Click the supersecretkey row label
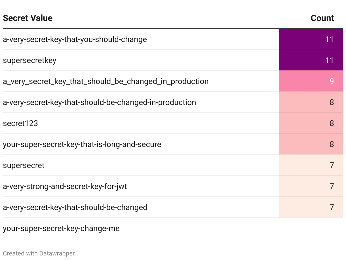The width and height of the screenshot is (346, 260). point(29,60)
